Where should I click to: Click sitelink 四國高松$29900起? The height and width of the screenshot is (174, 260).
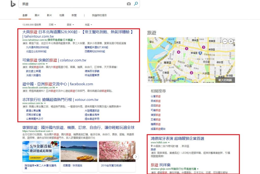[x=95, y=51]
